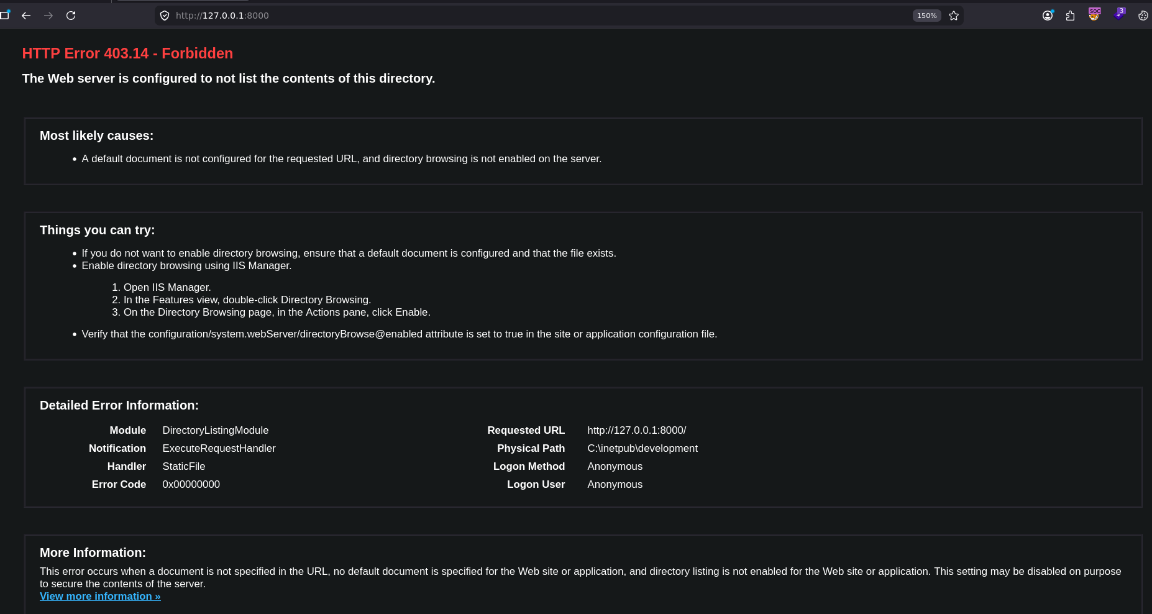Viewport: 1152px width, 614px height.
Task: Click the 'Logon Method' label
Action: pyautogui.click(x=529, y=466)
